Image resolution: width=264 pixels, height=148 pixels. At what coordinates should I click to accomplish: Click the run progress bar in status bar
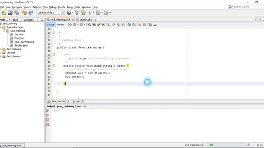click(x=226, y=145)
